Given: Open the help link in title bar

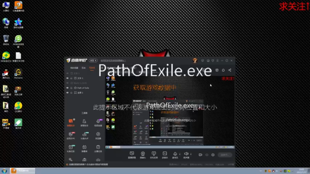Looking at the screenshot, I should [113, 61].
